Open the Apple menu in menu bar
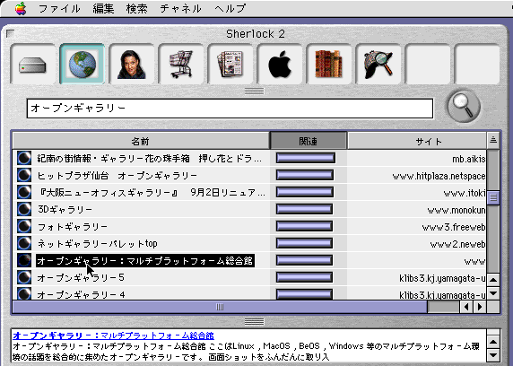 tap(21, 8)
